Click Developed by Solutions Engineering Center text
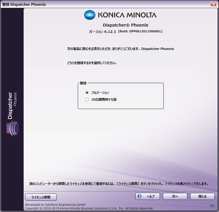 click(x=55, y=205)
